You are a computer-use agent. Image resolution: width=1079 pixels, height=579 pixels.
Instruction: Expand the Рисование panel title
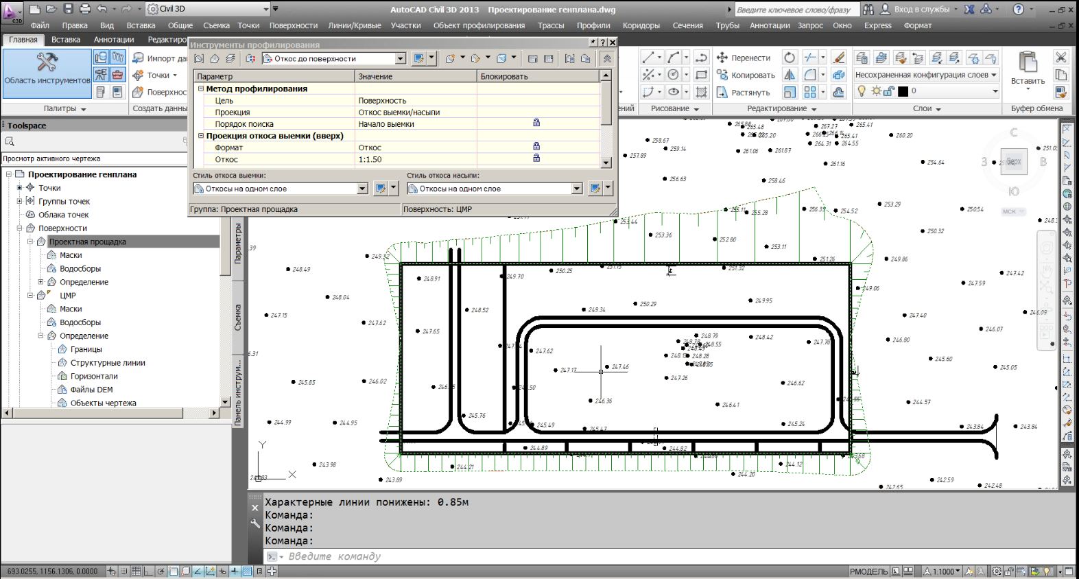(675, 109)
